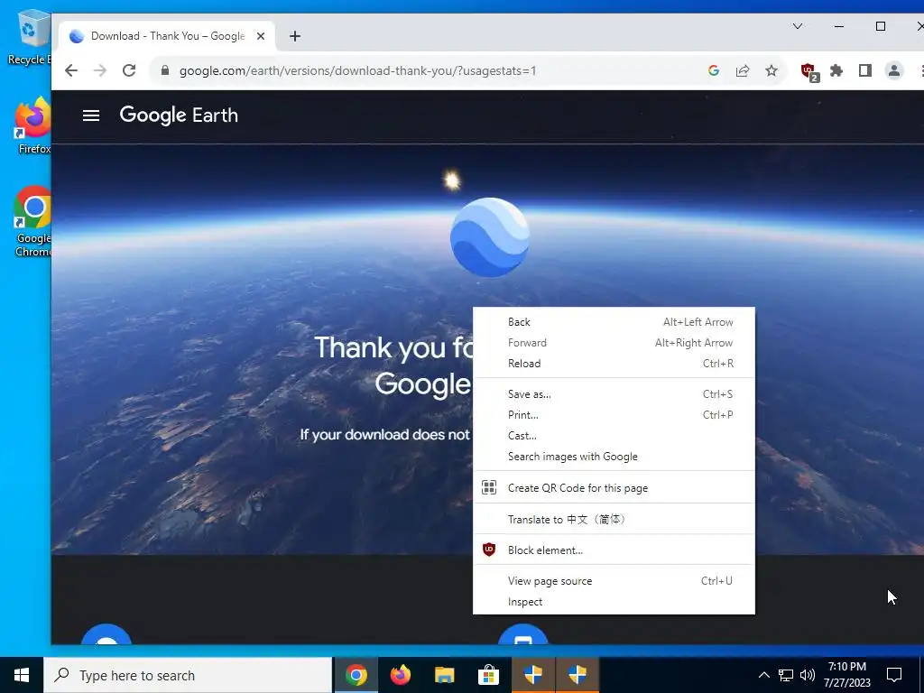This screenshot has height=693, width=924.
Task: Choose Translate to 中文 (简体)
Action: (x=614, y=519)
